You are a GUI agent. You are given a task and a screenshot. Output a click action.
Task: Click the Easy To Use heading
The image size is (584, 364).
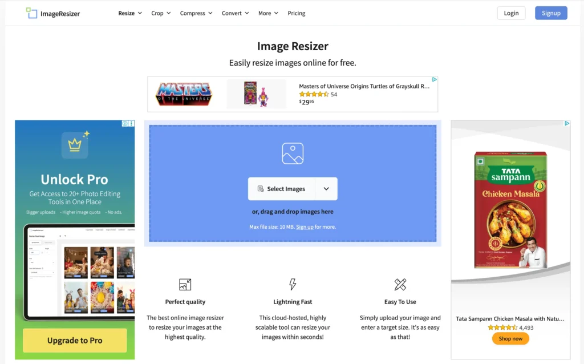pyautogui.click(x=400, y=302)
